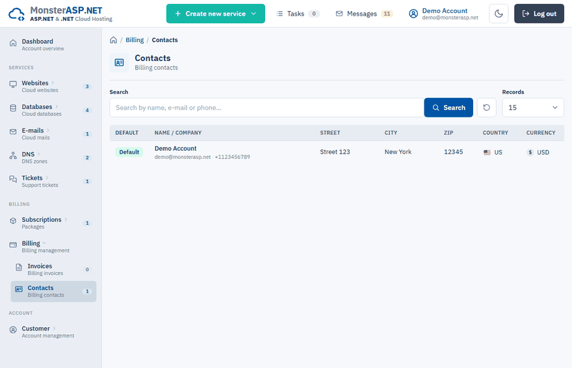Select Contacts billing contacts menu item

[53, 291]
